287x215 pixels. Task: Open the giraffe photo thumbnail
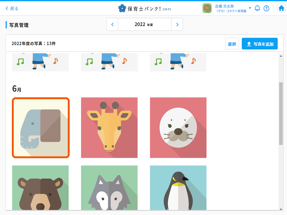tap(109, 128)
